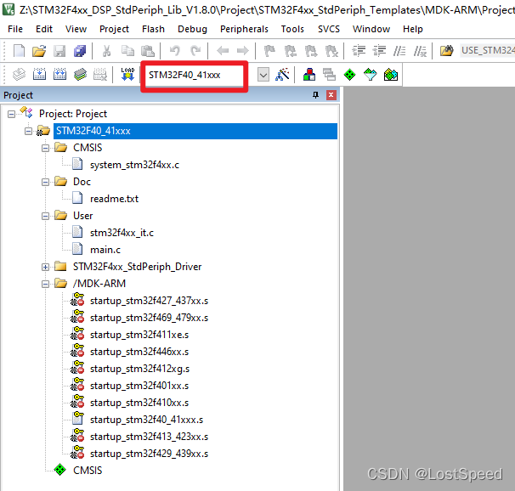515x491 pixels.
Task: Insert a bookmark with the flag icon
Action: [269, 51]
